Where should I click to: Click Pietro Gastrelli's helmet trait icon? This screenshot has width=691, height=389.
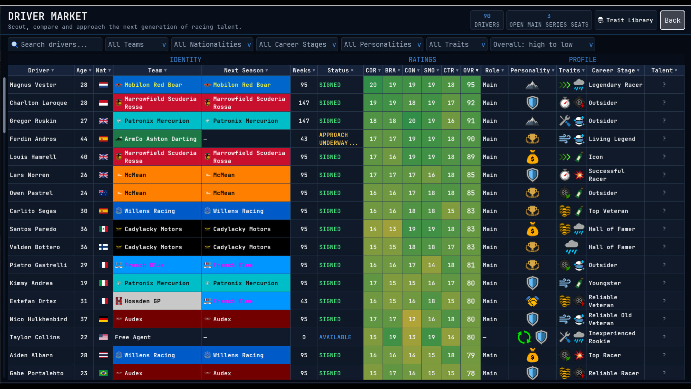[x=579, y=265]
